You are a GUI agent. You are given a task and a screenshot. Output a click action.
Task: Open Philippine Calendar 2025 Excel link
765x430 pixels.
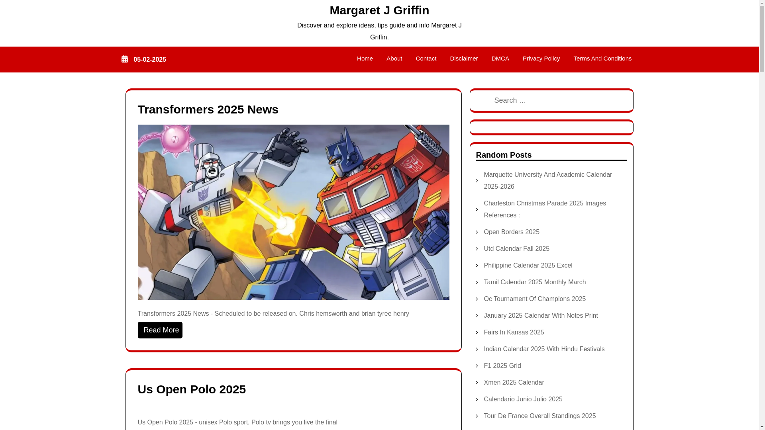pos(528,266)
